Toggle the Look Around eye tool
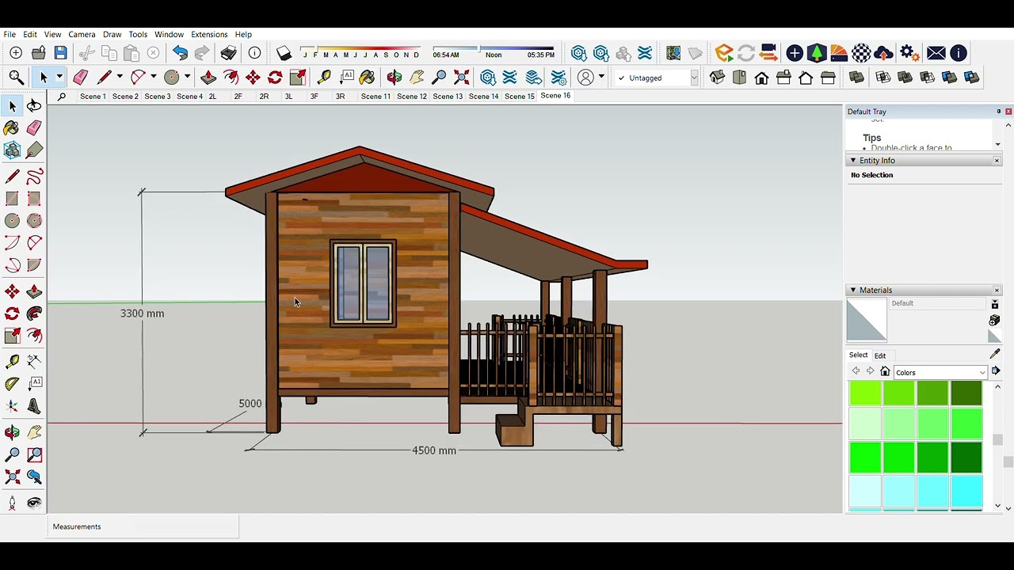Image resolution: width=1014 pixels, height=570 pixels. (34, 503)
